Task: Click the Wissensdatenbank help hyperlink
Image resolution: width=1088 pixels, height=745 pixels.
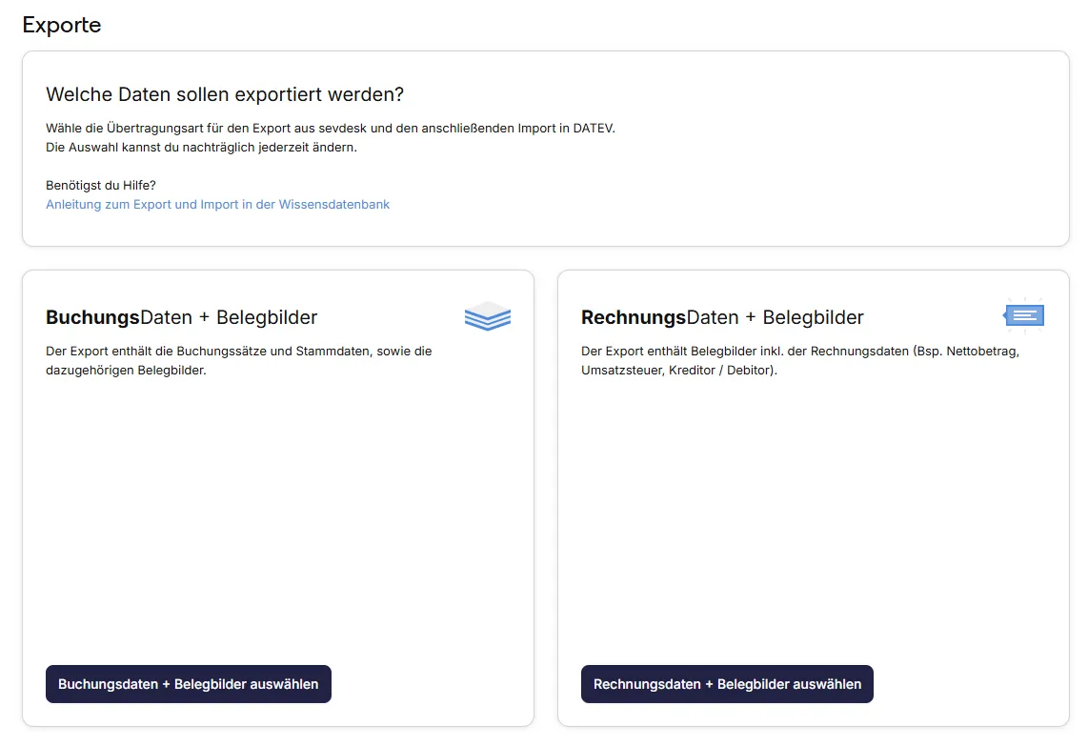Action: coord(217,204)
